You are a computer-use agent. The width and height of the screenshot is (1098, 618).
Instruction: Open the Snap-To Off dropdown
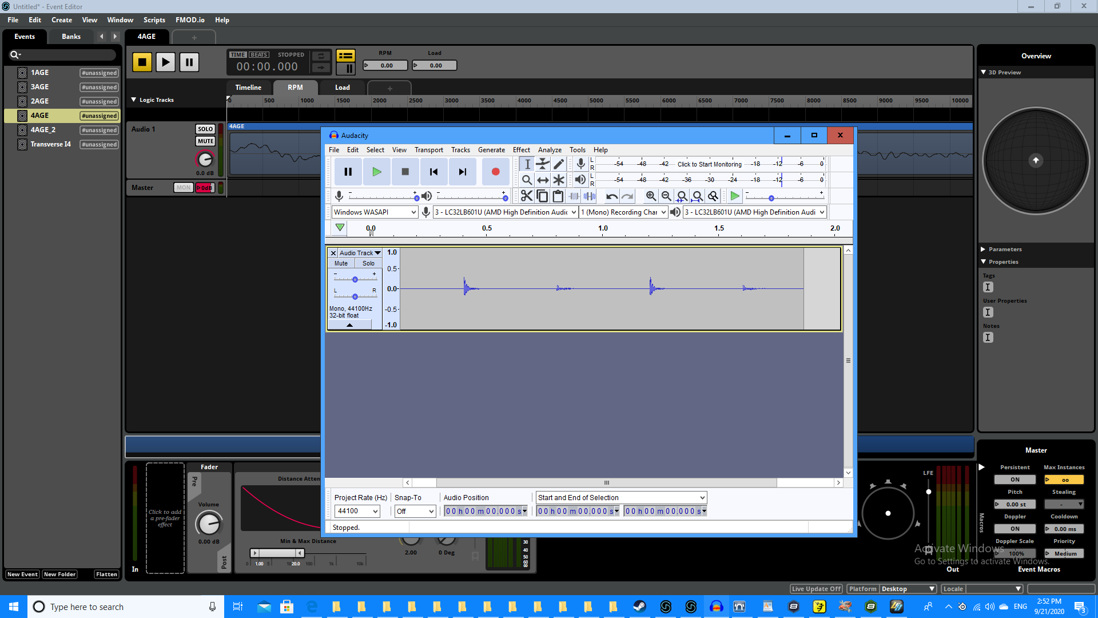coord(415,512)
